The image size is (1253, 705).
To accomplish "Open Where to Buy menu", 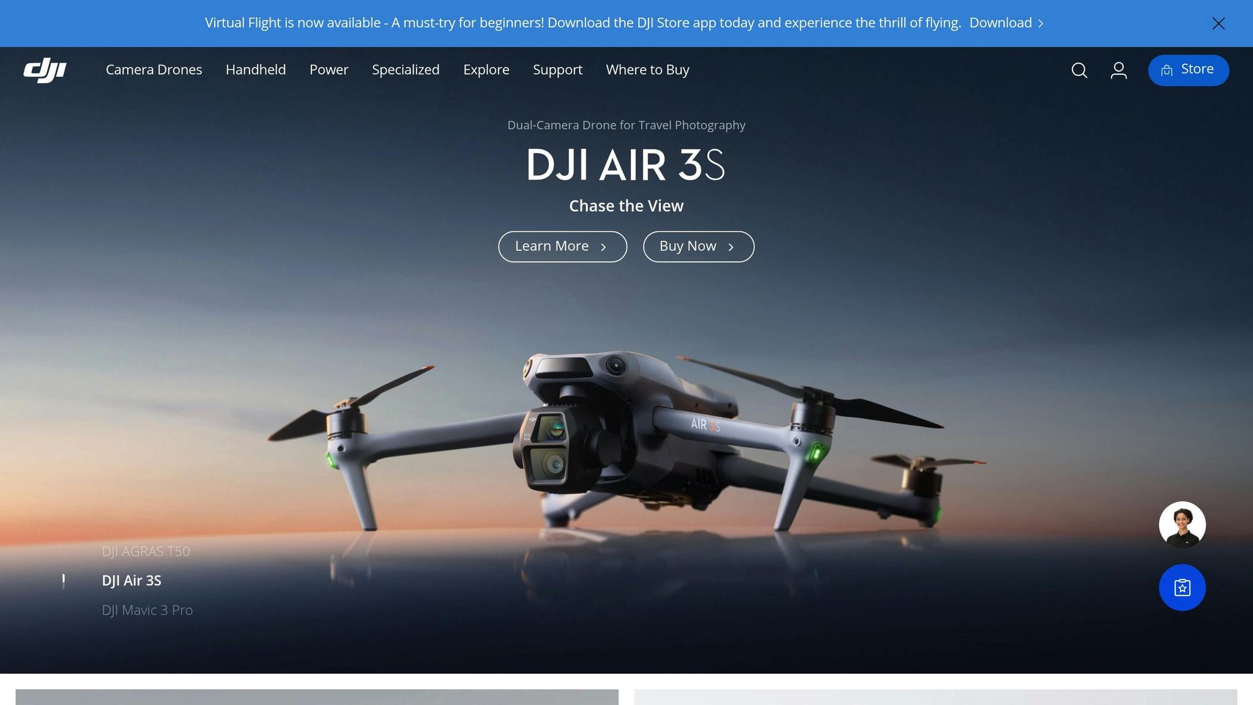I will coord(647,70).
